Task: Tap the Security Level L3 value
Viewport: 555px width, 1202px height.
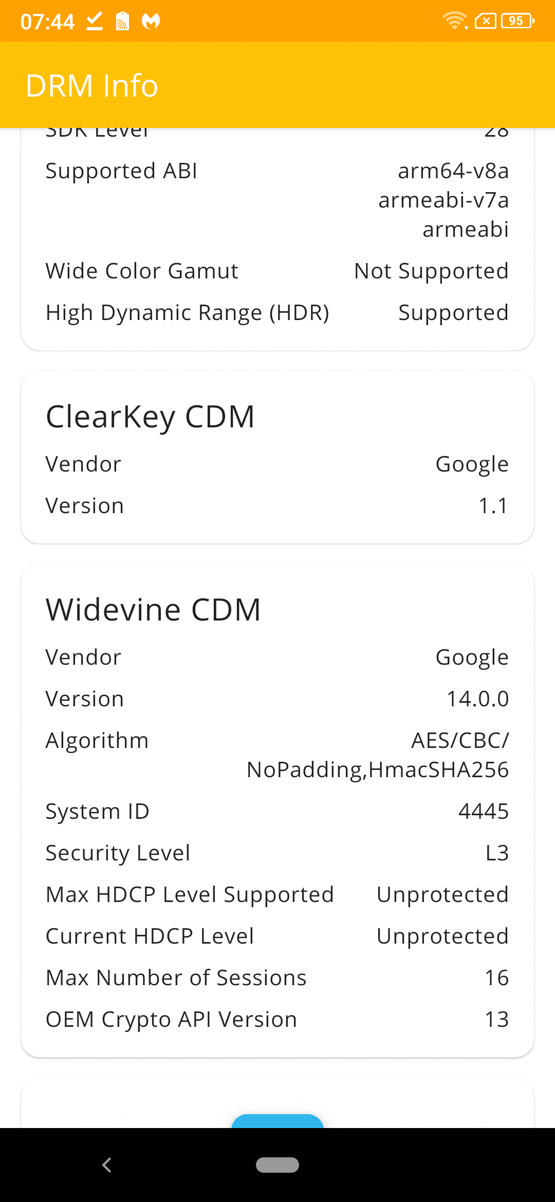Action: click(x=497, y=853)
